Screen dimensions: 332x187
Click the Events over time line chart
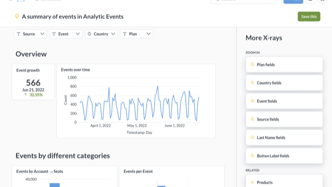139,104
